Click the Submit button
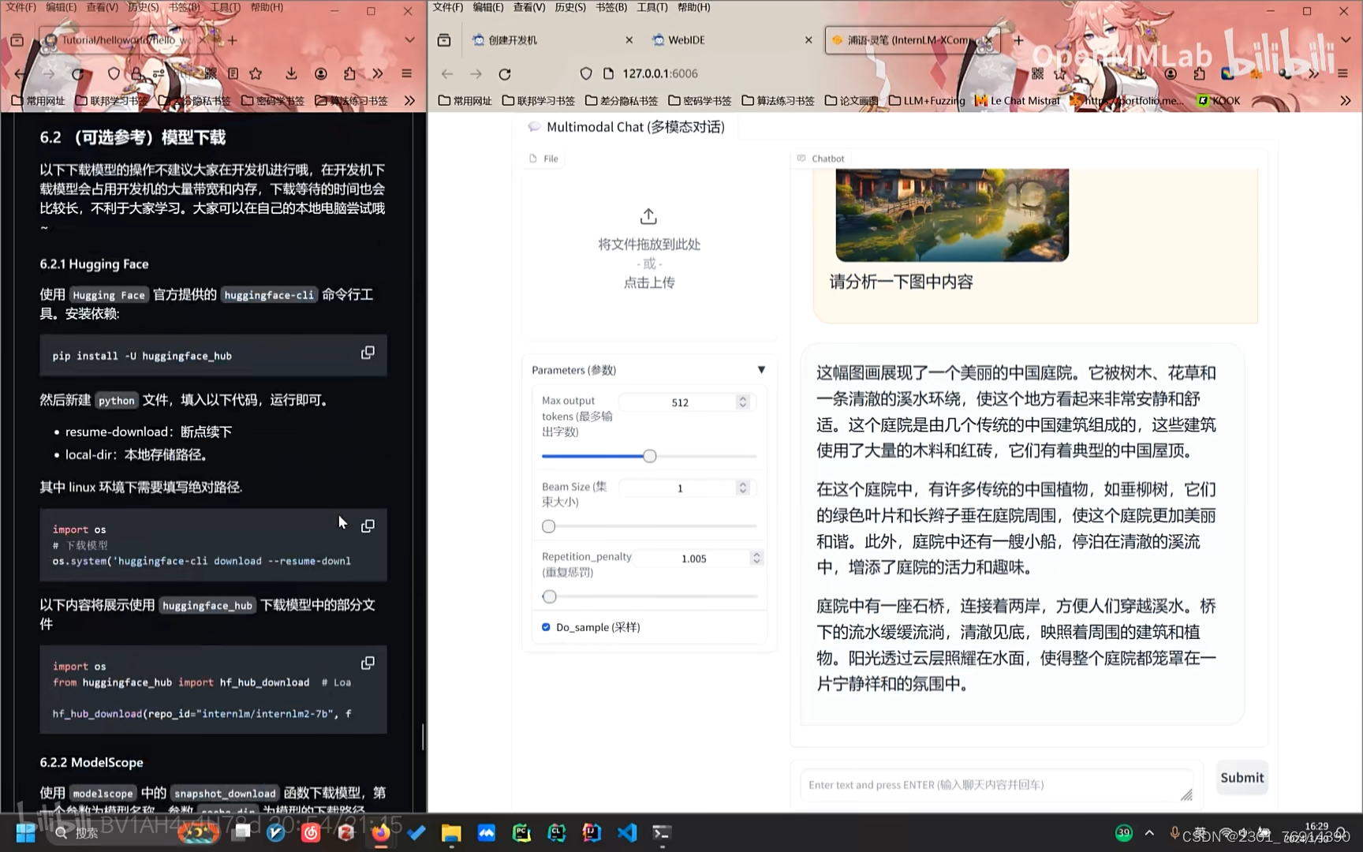The image size is (1363, 852). tap(1242, 778)
